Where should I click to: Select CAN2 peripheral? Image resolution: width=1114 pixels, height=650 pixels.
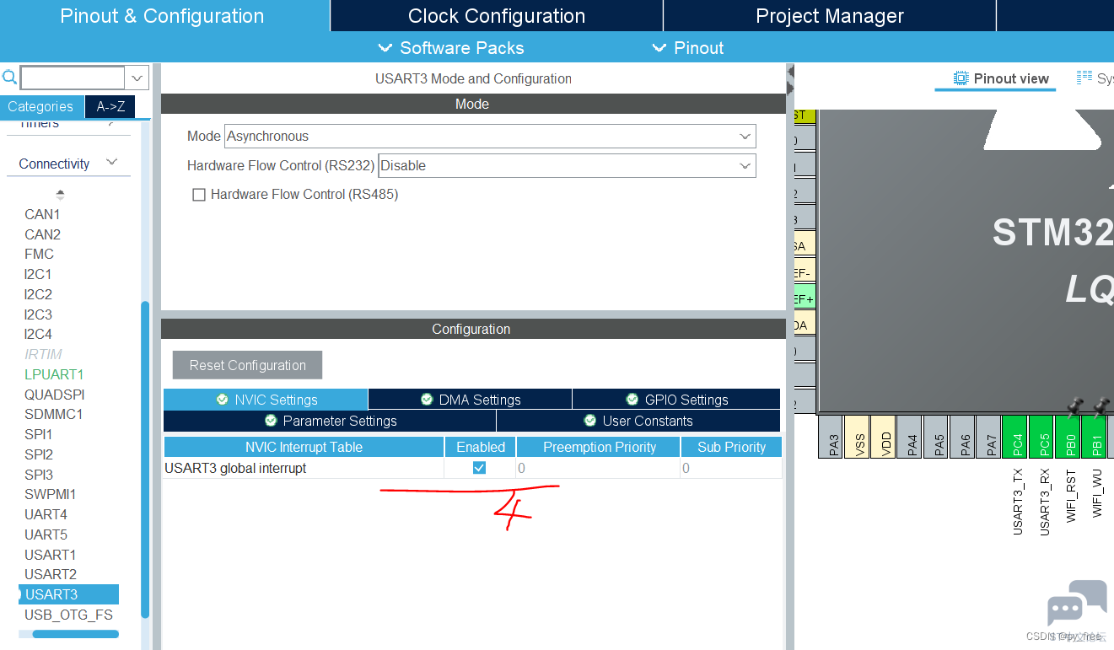pos(42,234)
